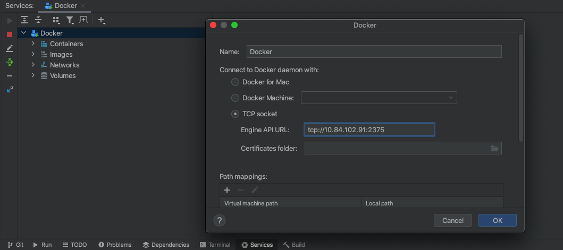Collapse the Docker tree node

point(24,33)
